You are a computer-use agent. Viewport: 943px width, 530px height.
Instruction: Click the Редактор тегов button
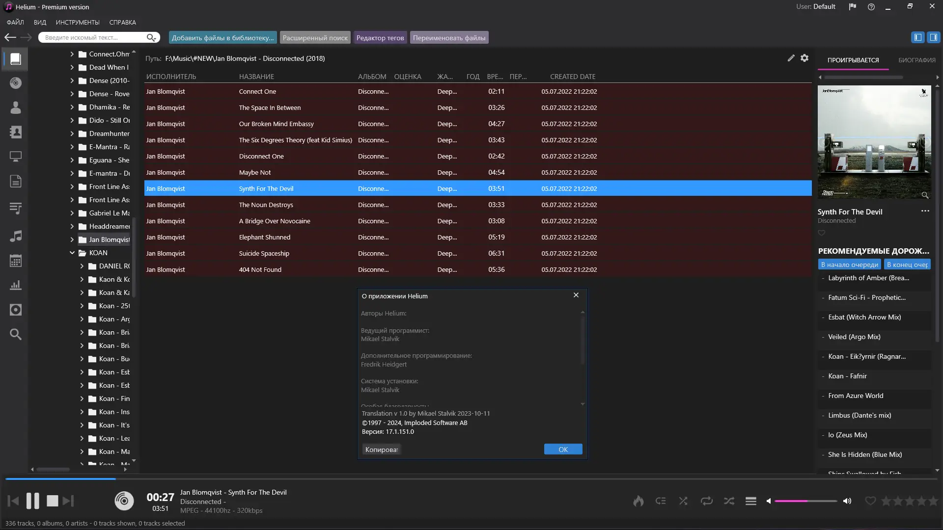[380, 38]
